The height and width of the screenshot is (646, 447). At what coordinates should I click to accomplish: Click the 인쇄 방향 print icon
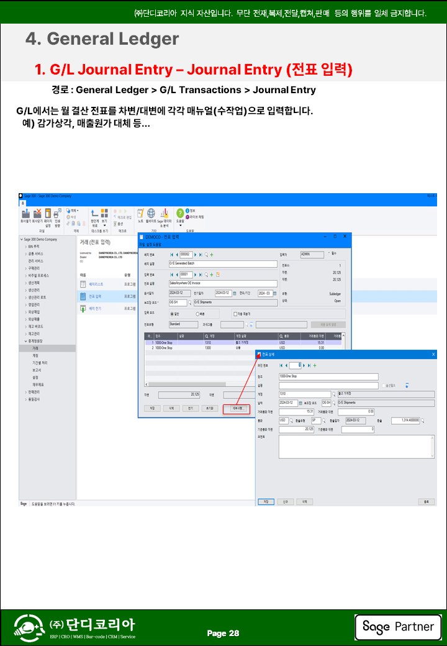click(x=57, y=213)
